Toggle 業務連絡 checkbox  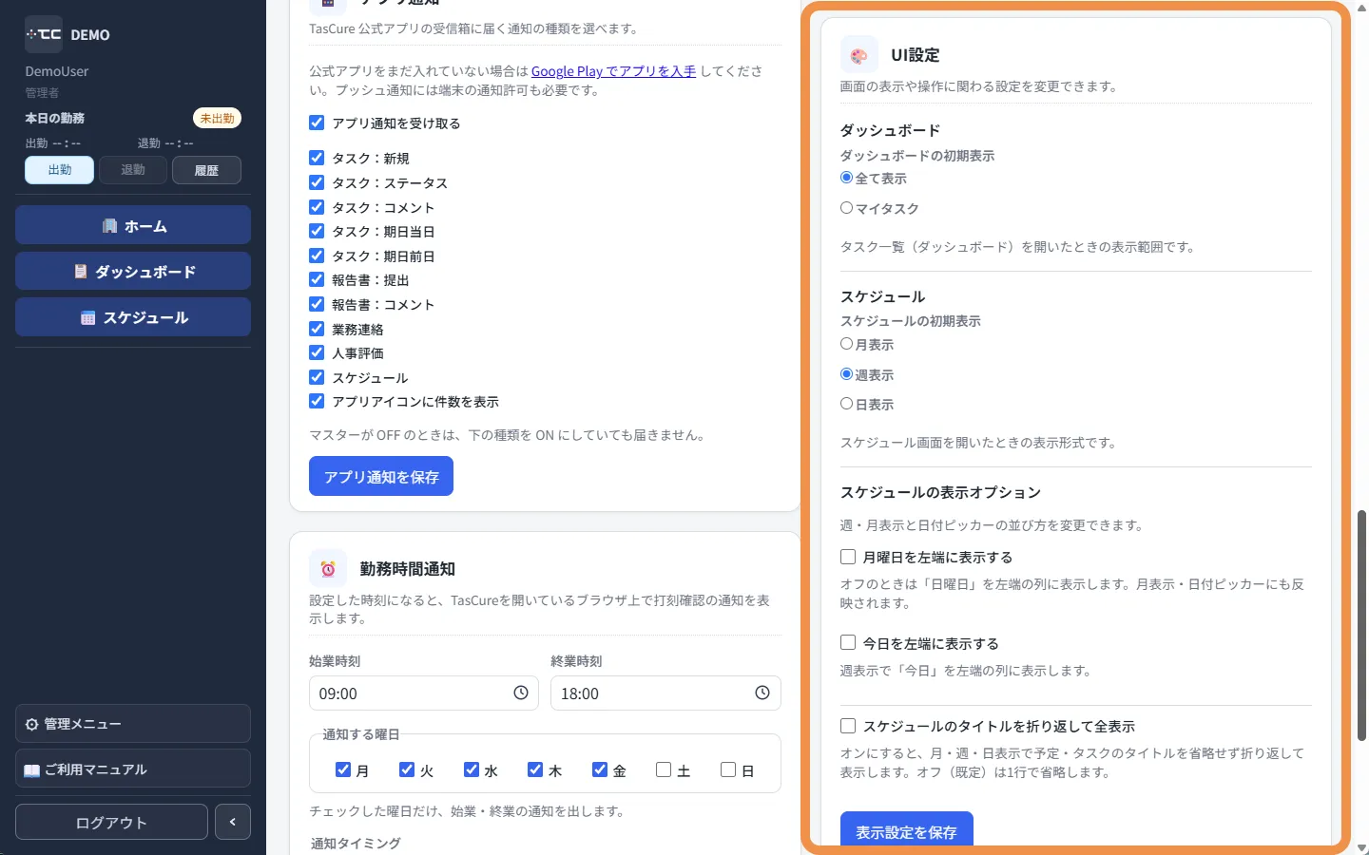(317, 329)
